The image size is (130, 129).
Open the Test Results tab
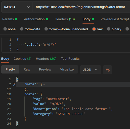pos(70,59)
